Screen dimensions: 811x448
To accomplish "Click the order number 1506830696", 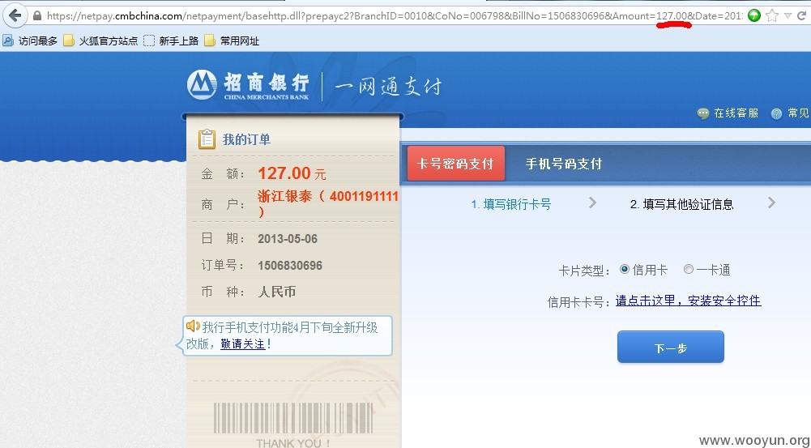I will point(290,266).
